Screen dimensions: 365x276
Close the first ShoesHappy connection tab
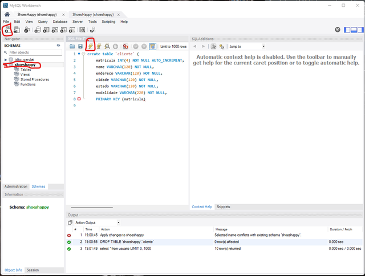tap(63, 15)
